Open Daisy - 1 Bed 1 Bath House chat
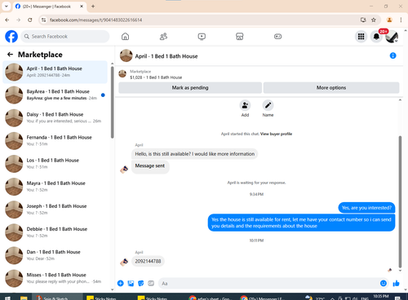Image resolution: width=408 pixels, height=300 pixels. (x=55, y=117)
